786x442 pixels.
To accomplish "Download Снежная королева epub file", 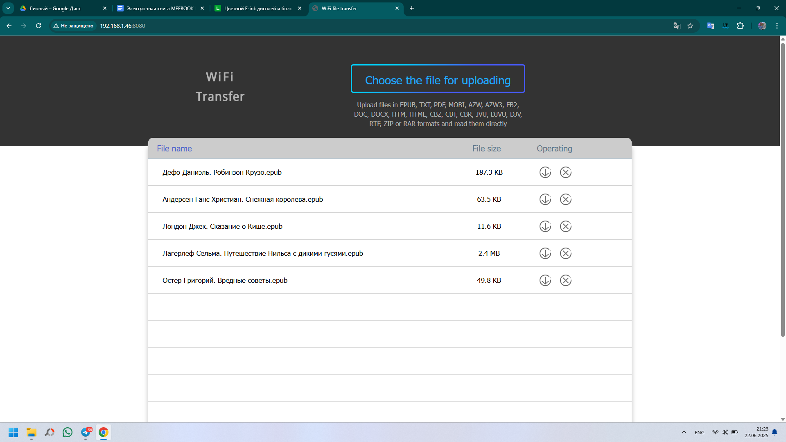I will point(545,199).
